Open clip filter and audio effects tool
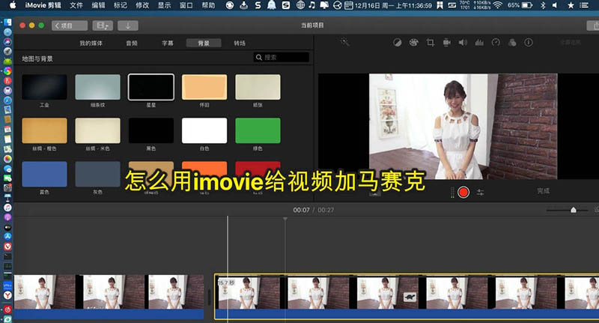 pos(512,43)
